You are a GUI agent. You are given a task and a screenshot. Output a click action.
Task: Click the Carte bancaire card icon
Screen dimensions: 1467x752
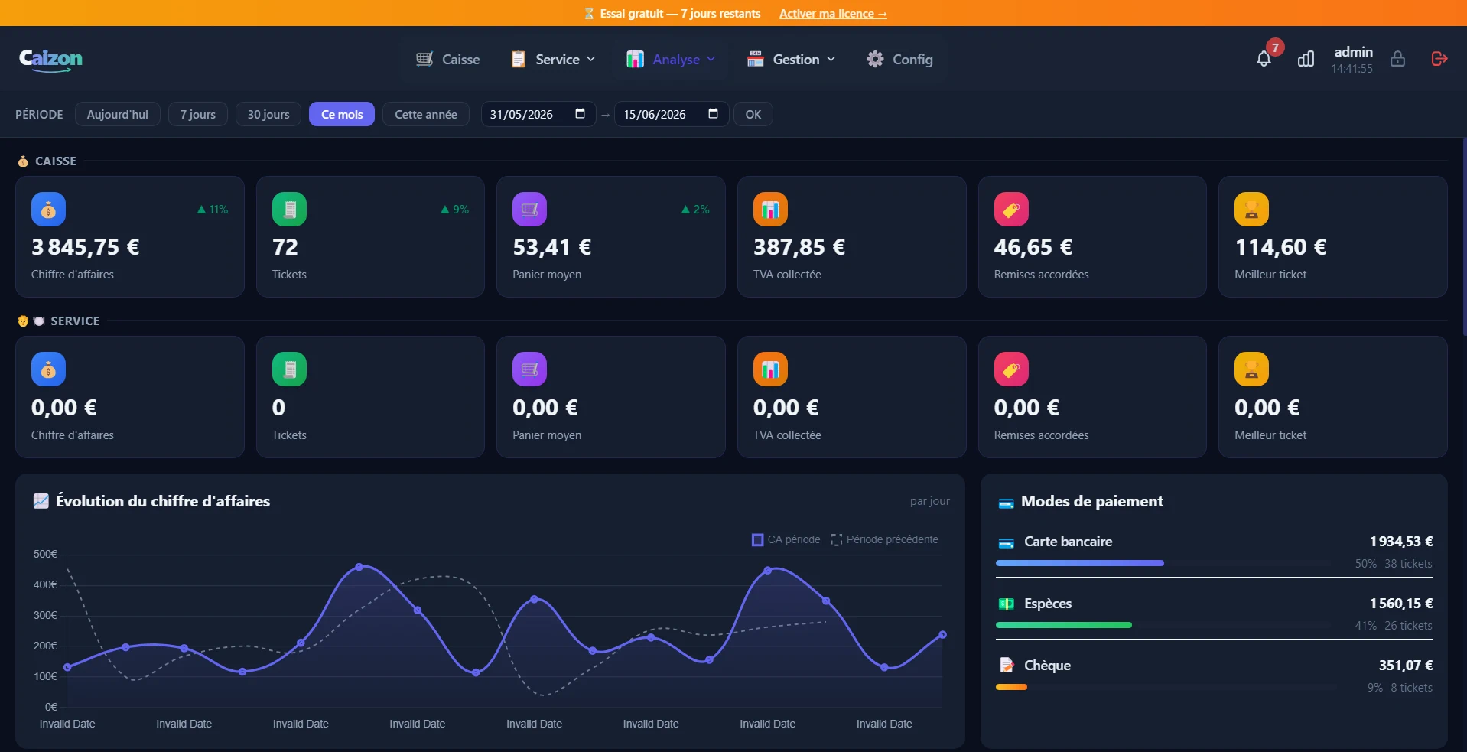[1007, 542]
